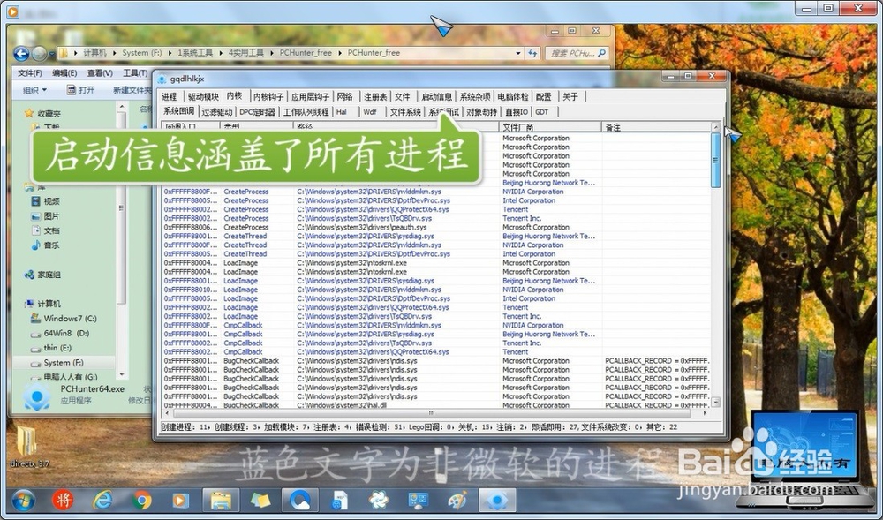The height and width of the screenshot is (520, 883).
Task: Open Internet Explorer from the taskbar
Action: click(102, 500)
